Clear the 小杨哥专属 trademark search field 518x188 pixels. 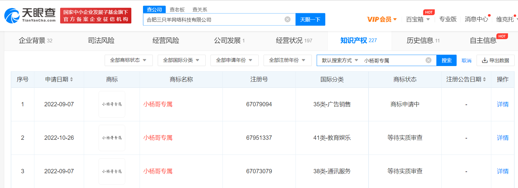[429, 60]
